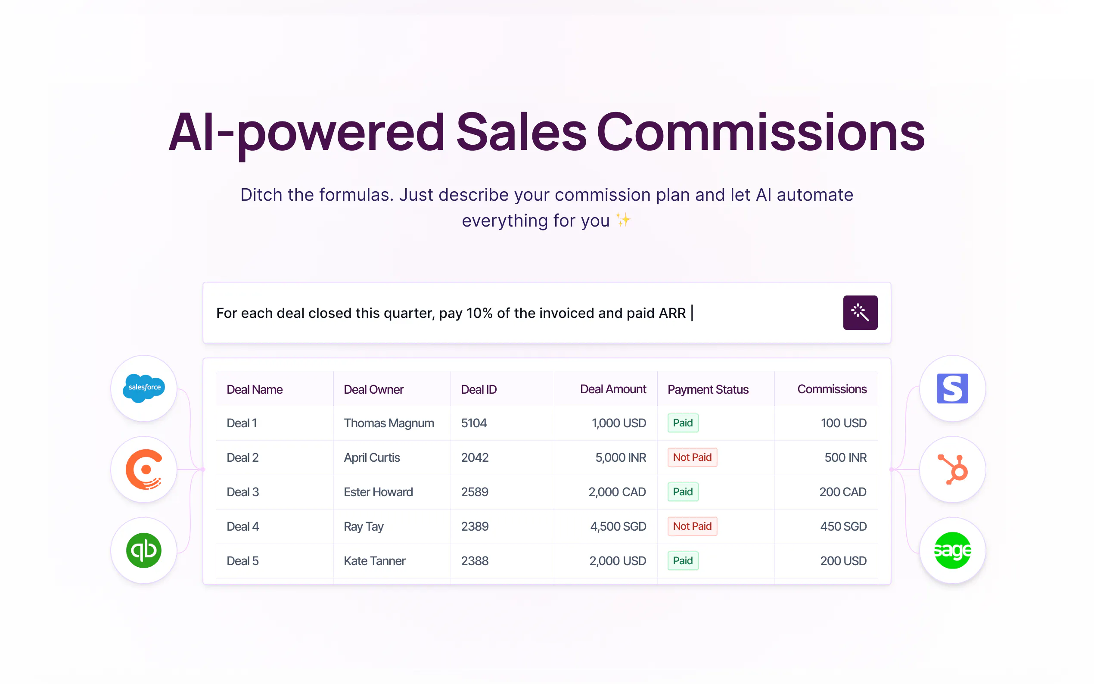The height and width of the screenshot is (684, 1094).
Task: Click the Not Paid badge for Deal 2
Action: click(692, 457)
